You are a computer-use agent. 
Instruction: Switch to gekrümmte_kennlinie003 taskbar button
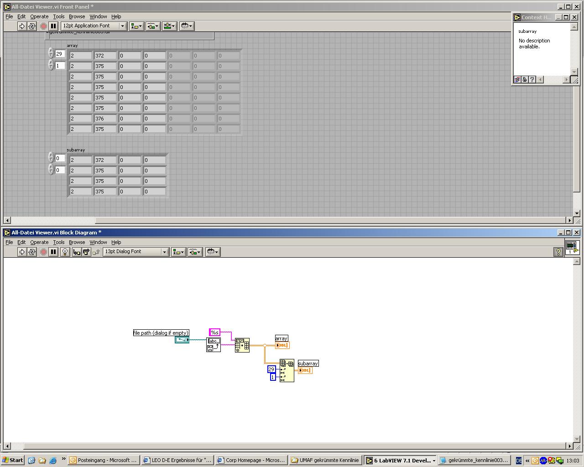[x=474, y=460]
